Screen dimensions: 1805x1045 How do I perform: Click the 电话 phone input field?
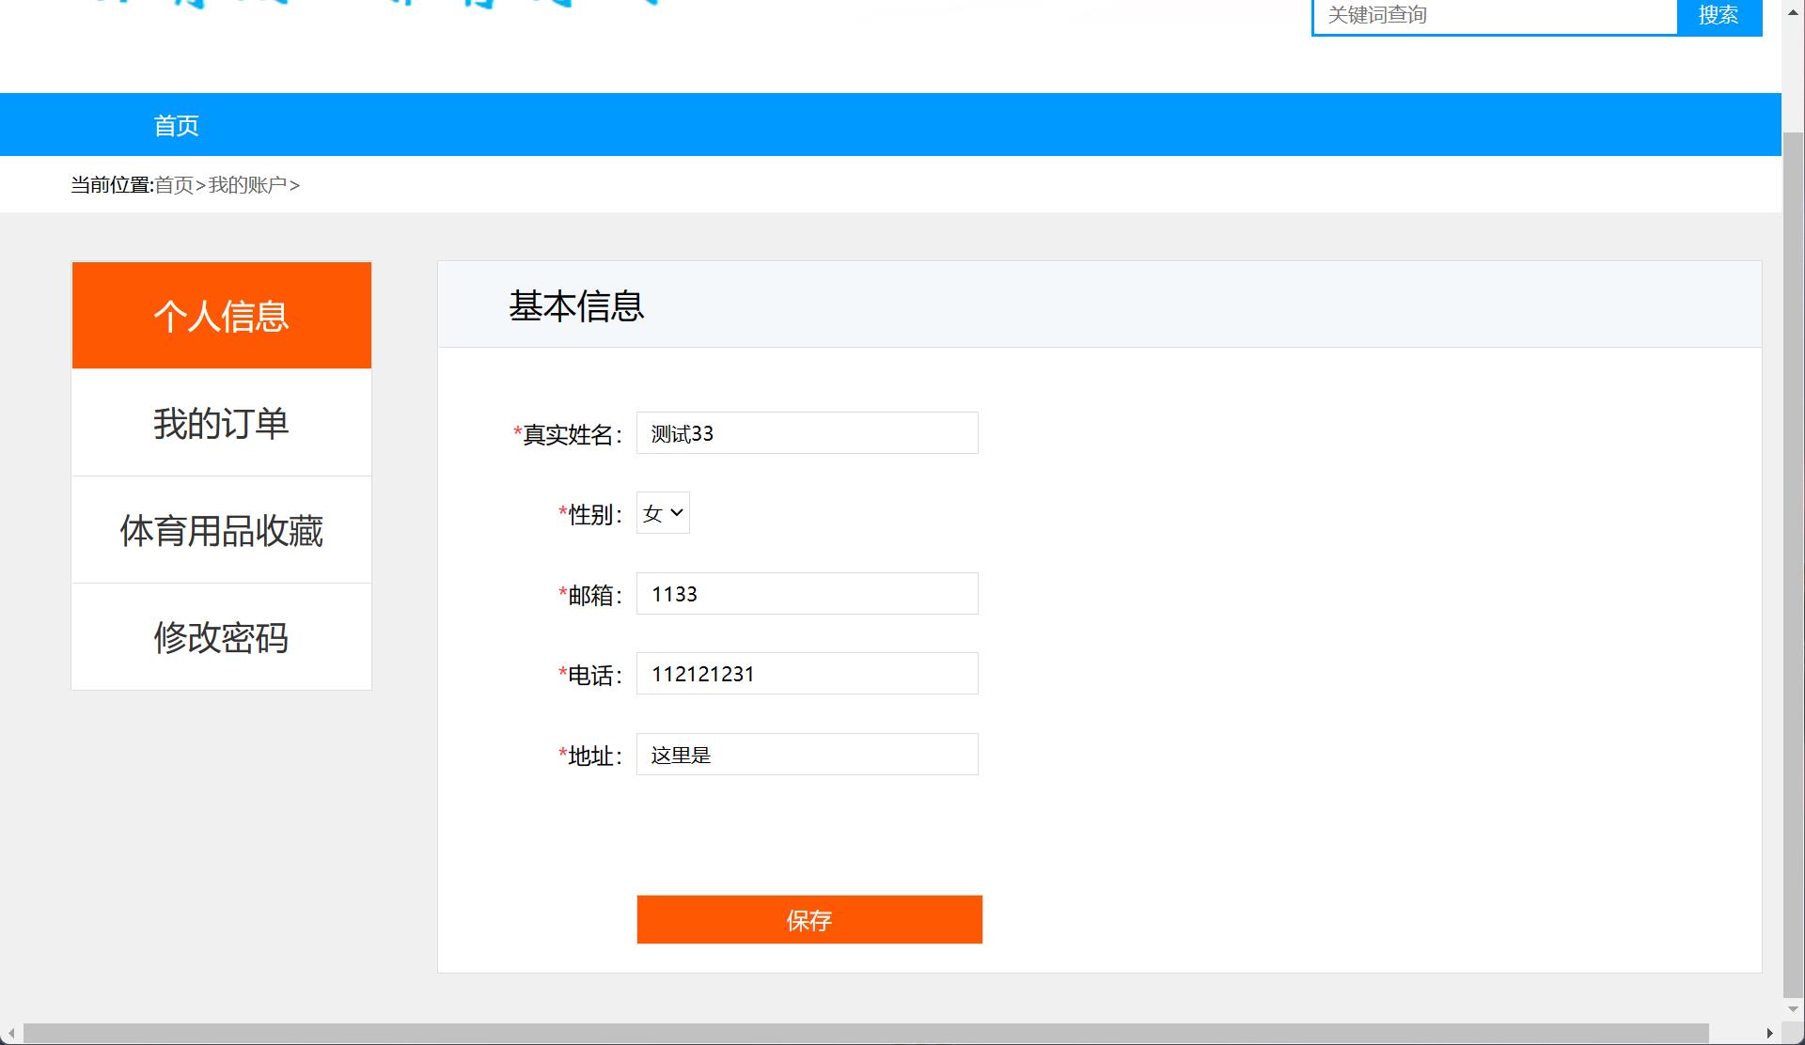pos(806,673)
